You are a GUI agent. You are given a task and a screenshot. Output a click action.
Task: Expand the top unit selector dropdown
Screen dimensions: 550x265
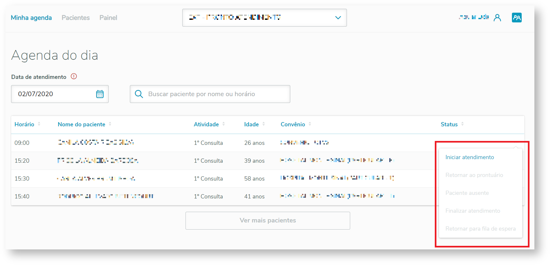tap(338, 18)
